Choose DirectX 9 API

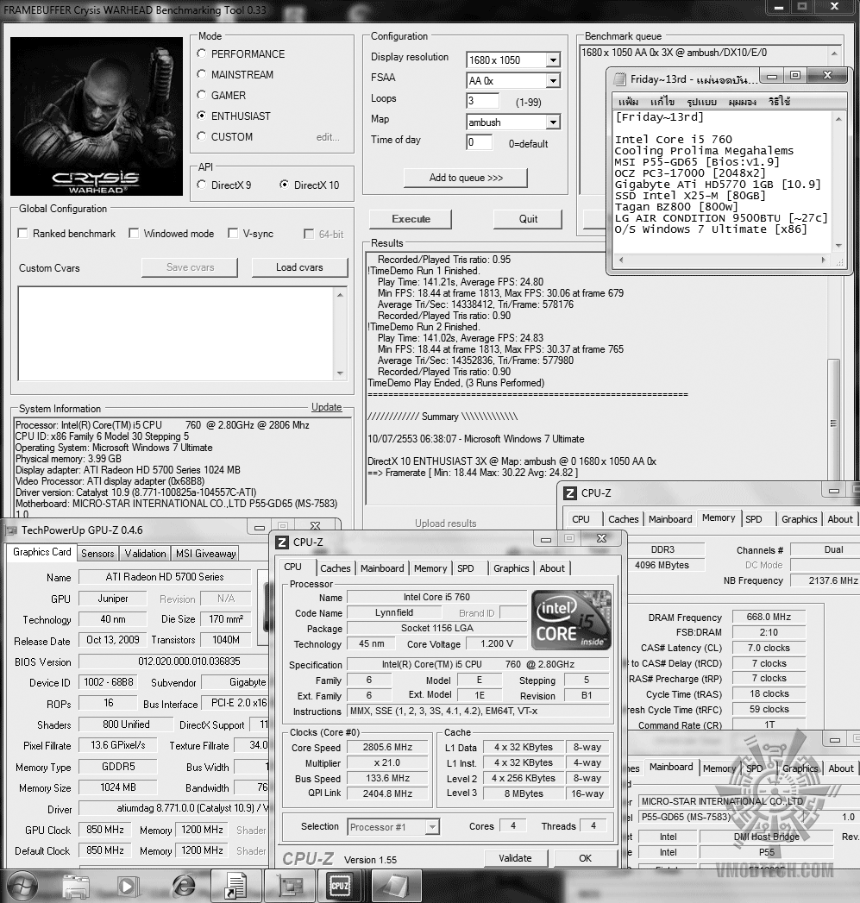click(x=202, y=185)
